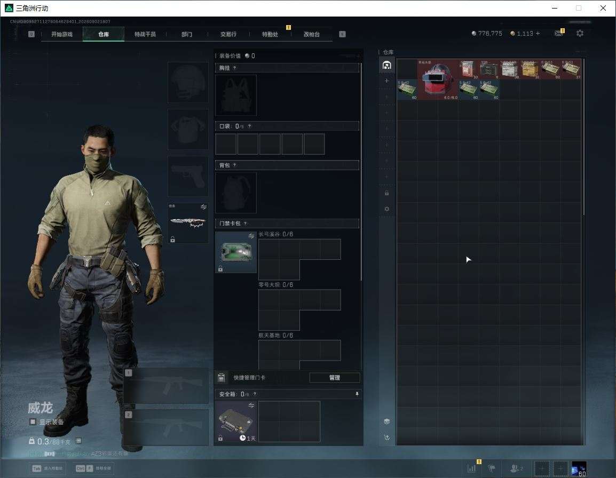Click the empty chest rig slot

236,95
